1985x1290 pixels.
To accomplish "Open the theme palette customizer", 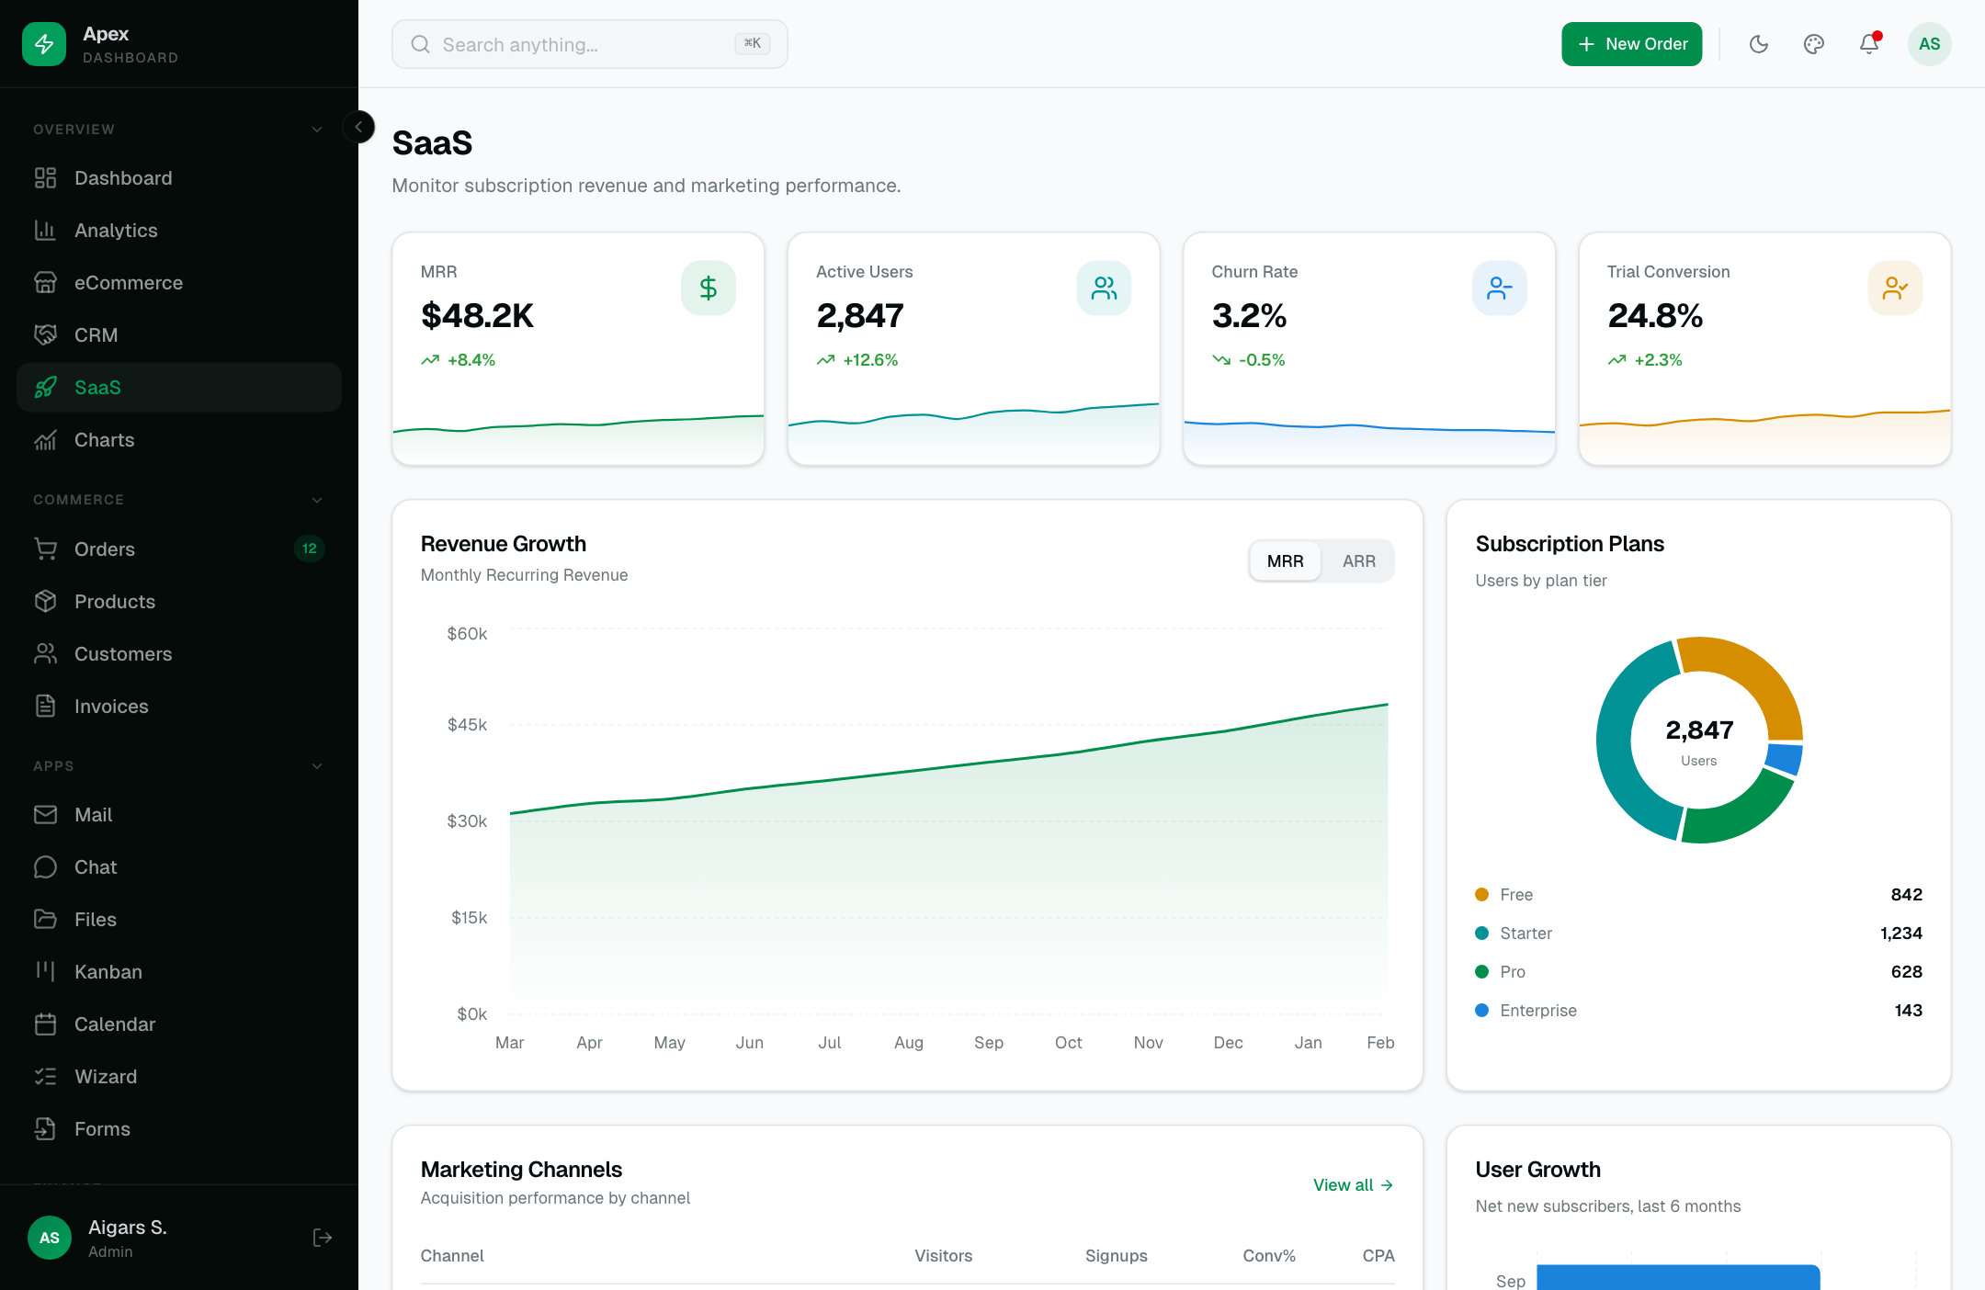I will pyautogui.click(x=1814, y=44).
